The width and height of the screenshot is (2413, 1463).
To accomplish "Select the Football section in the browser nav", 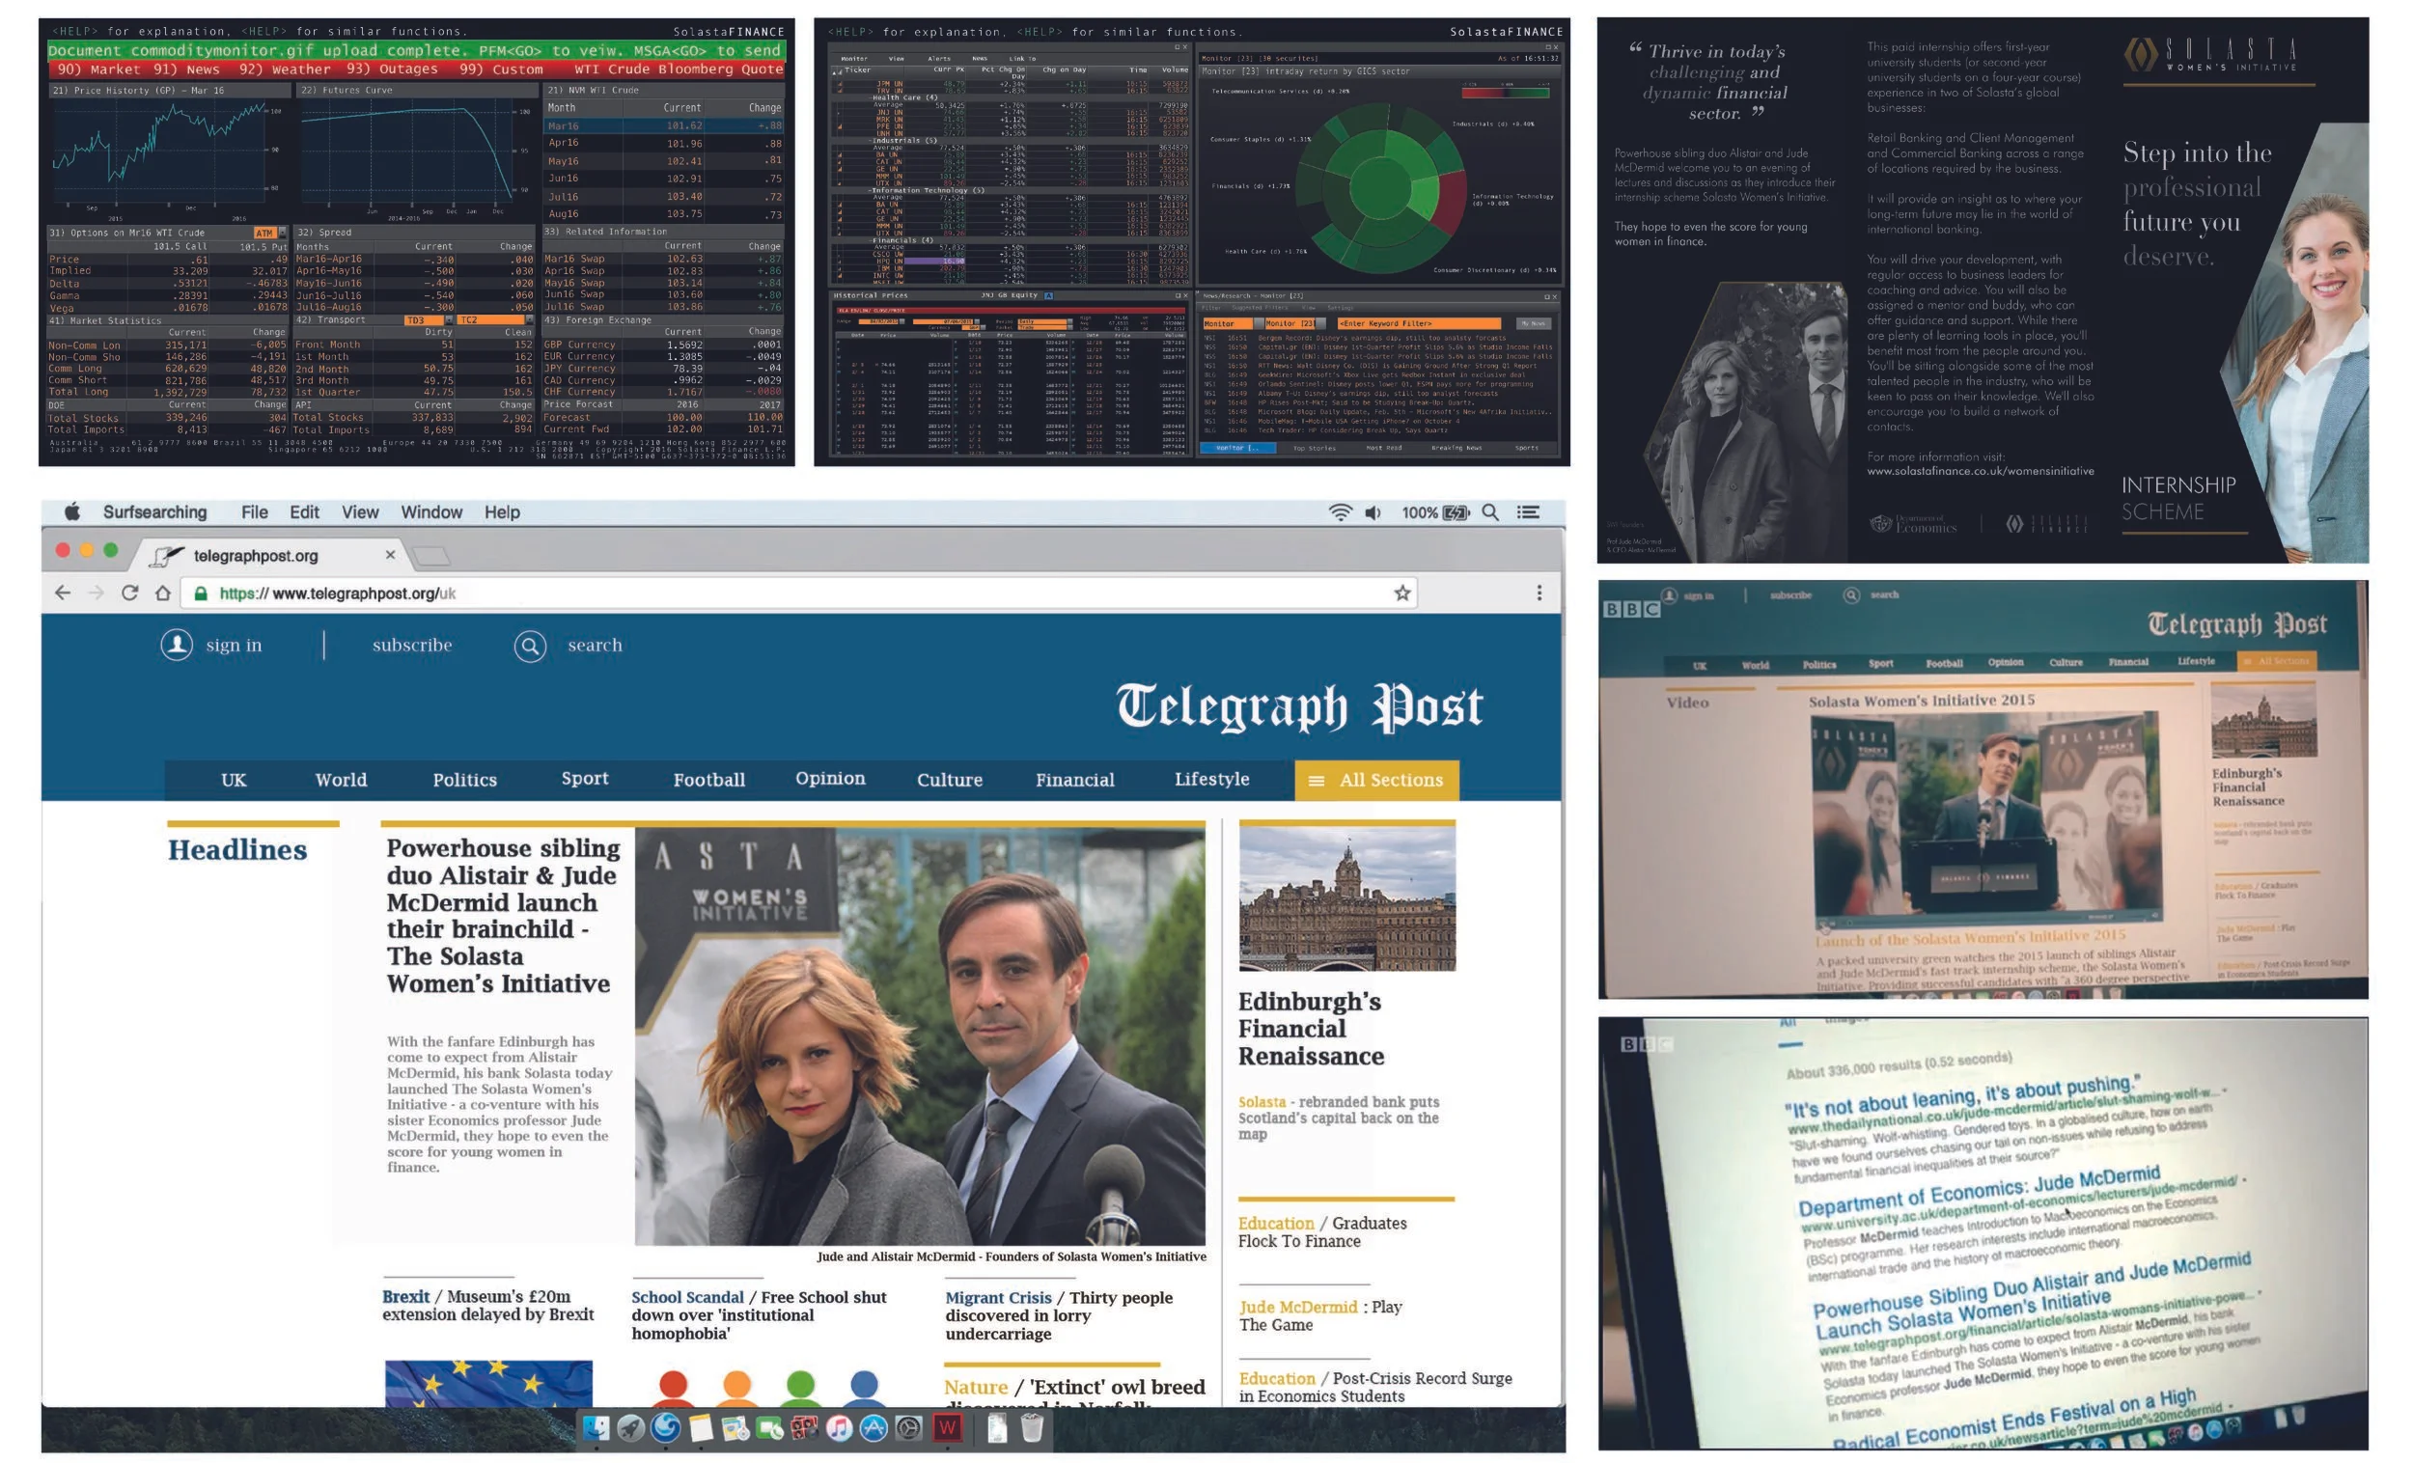I will [x=709, y=780].
